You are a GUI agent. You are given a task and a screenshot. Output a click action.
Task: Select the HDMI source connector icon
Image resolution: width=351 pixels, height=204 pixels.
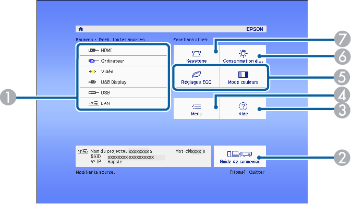coord(93,51)
